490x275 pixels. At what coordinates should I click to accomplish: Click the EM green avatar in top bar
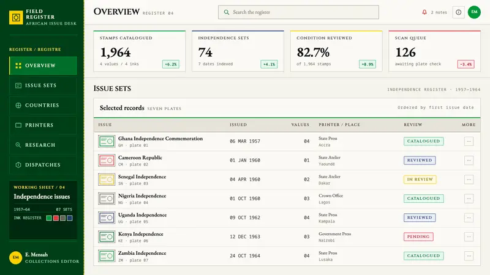coord(474,12)
